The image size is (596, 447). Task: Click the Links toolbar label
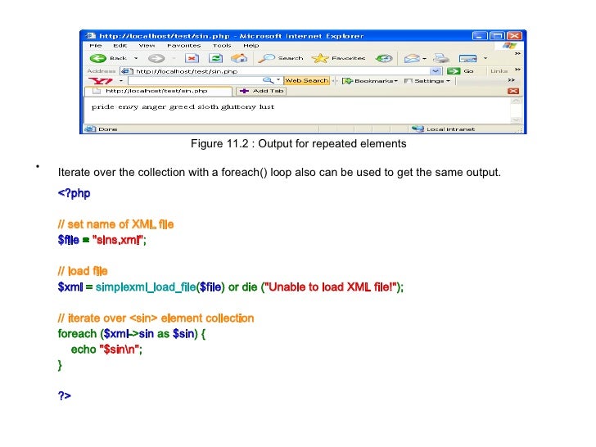pyautogui.click(x=499, y=71)
